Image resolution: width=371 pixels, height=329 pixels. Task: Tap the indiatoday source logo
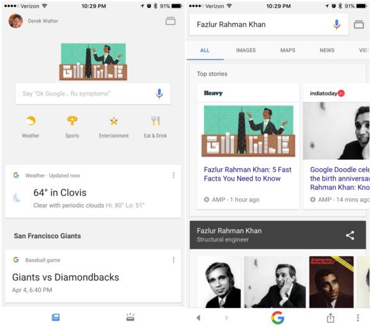328,93
